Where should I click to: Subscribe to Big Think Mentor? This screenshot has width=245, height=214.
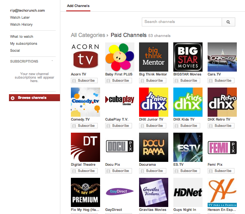click(153, 81)
